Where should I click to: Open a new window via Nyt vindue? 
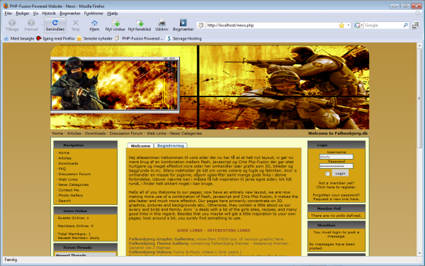click(x=115, y=25)
